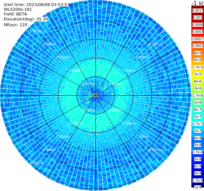Screen dimensions: 204x191
Task: Click the 0.001 dark red colorbar label
Action: coord(197,17)
